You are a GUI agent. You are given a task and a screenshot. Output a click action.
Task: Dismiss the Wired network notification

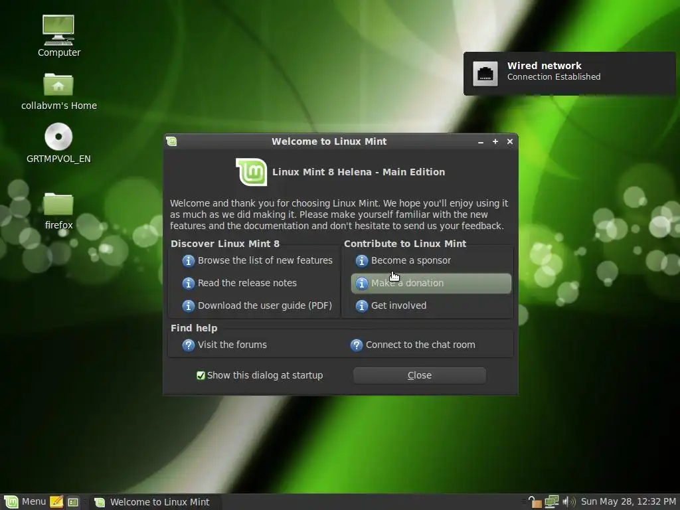tap(569, 74)
